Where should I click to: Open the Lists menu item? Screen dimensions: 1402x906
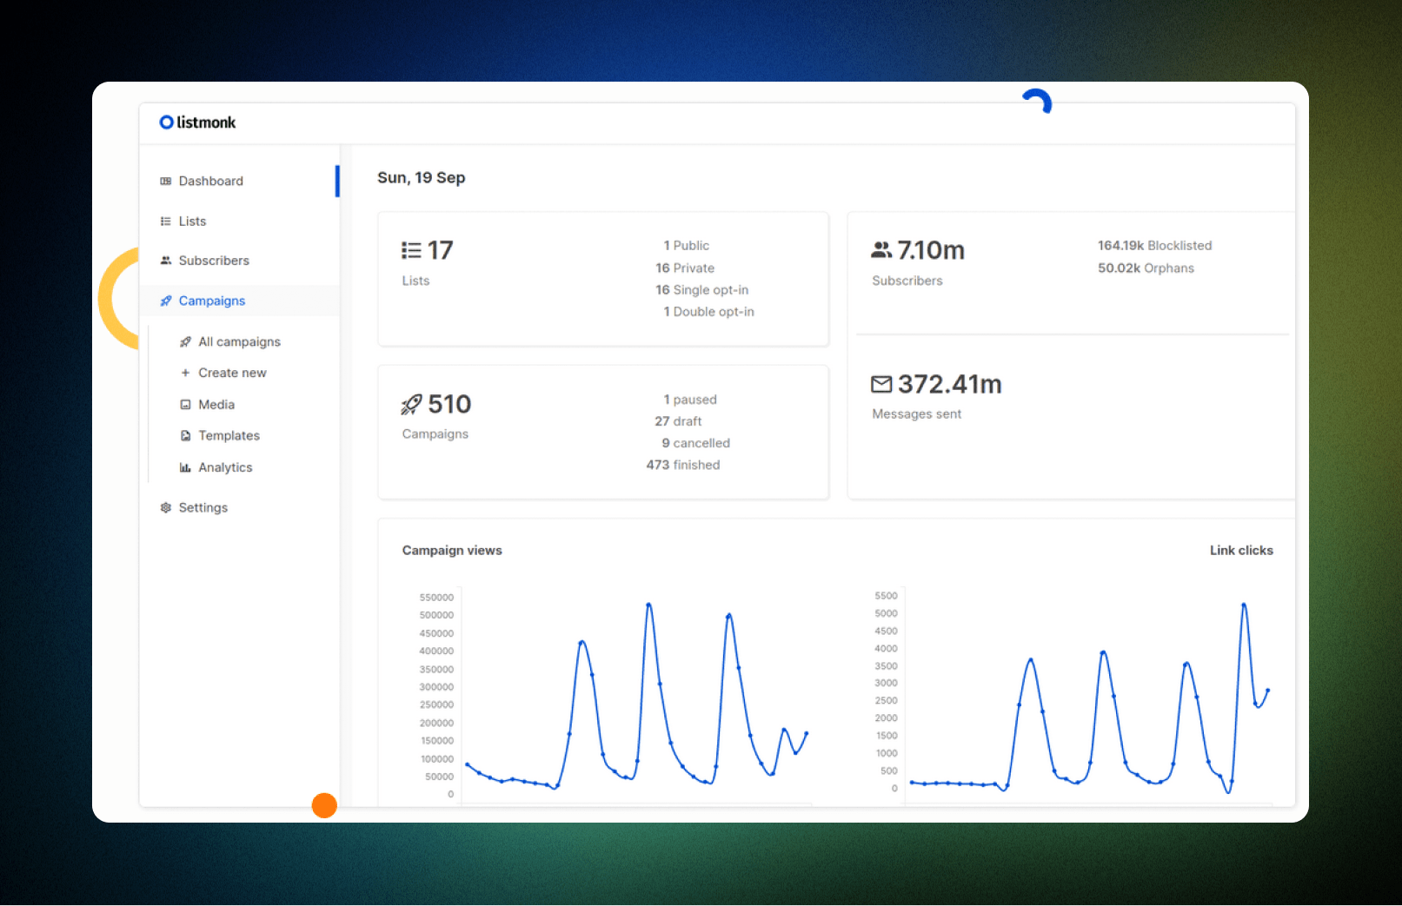click(239, 222)
